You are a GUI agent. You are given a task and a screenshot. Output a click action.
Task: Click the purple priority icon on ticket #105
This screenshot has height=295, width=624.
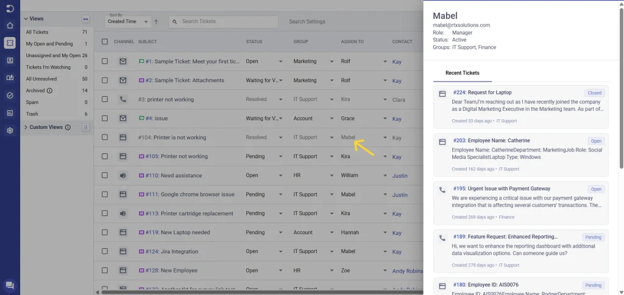click(141, 156)
